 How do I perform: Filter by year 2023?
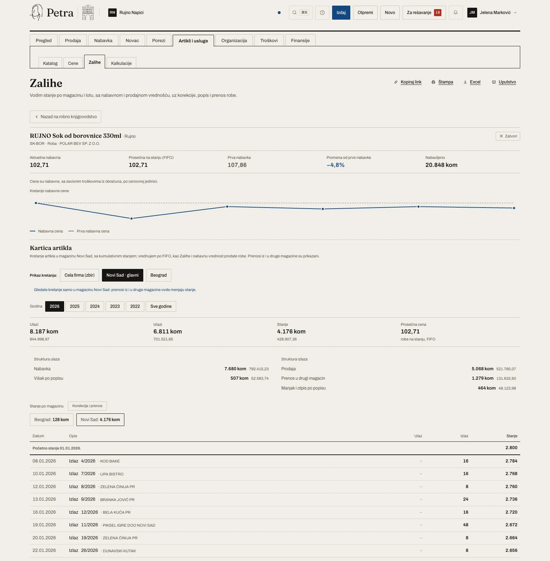[115, 306]
